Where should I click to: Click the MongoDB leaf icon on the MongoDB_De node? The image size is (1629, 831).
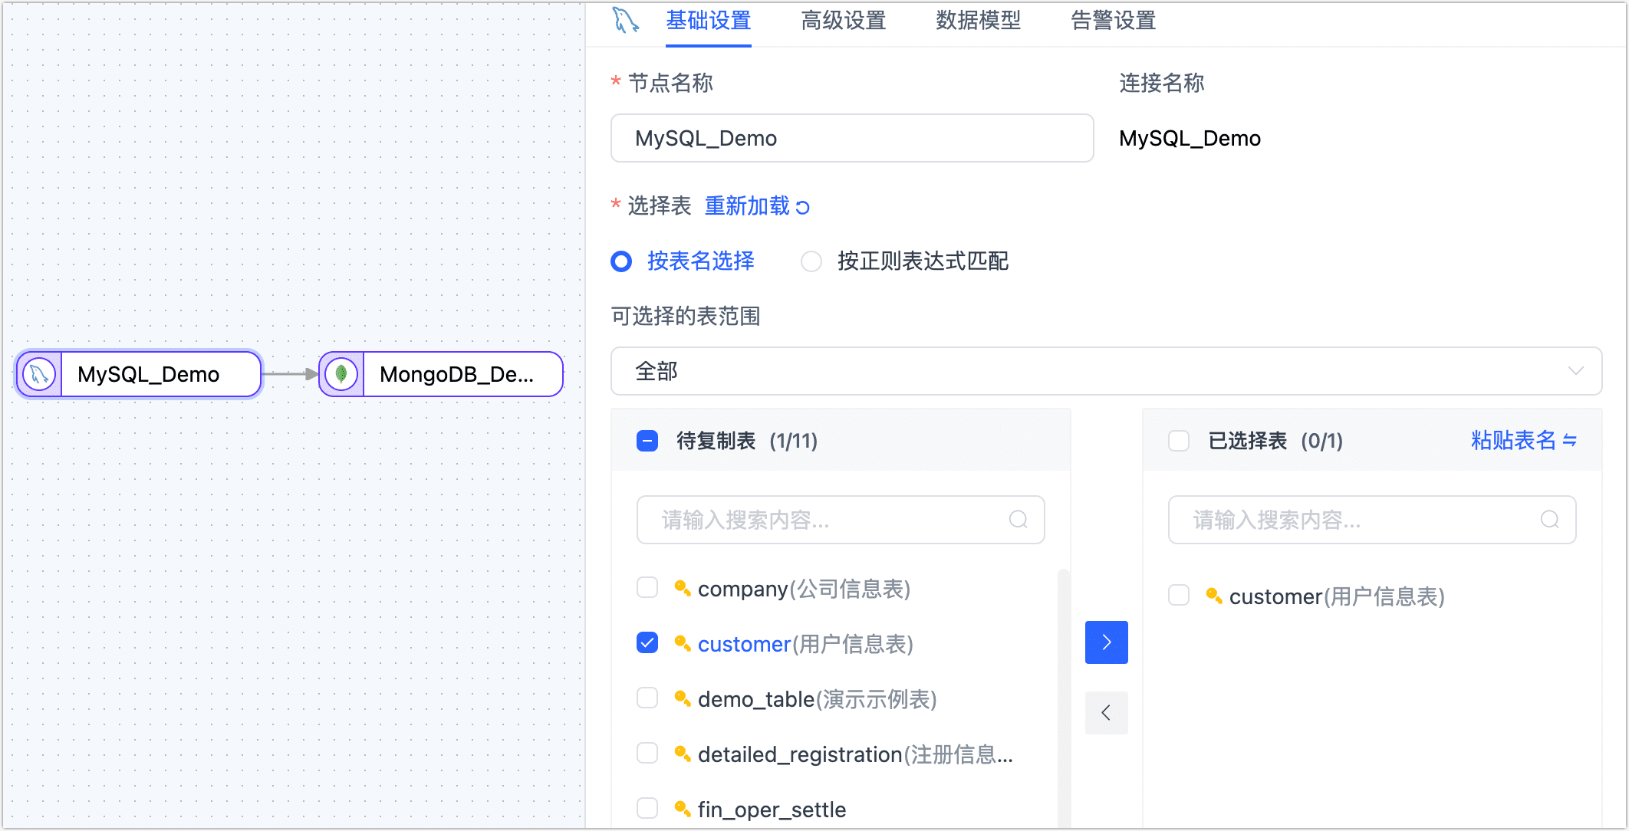click(x=341, y=374)
